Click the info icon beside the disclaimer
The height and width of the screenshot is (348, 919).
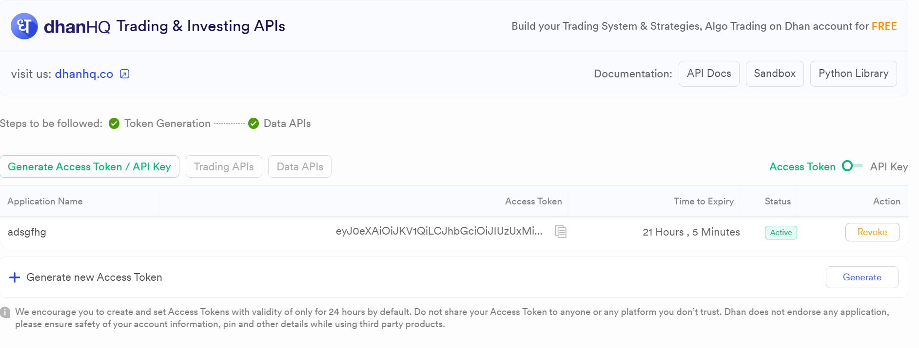[5, 312]
